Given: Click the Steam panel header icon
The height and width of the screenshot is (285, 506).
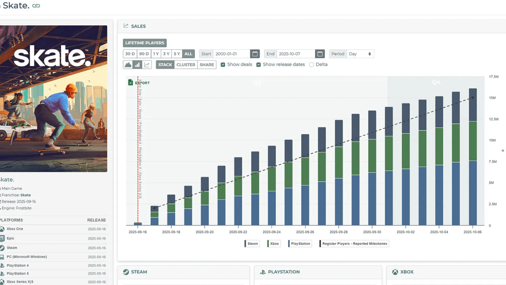Looking at the screenshot, I should [x=126, y=272].
